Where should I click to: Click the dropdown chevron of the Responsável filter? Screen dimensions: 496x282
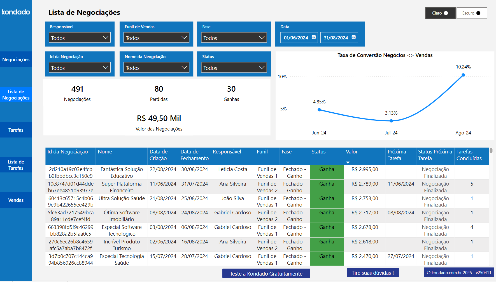[106, 37]
